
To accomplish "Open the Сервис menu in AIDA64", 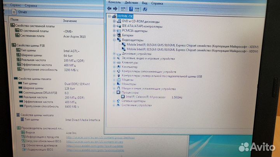I will [15, 5].
